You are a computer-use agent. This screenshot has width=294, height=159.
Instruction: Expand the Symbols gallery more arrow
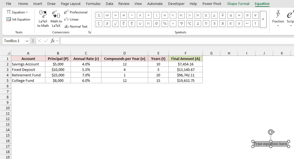coord(263,19)
